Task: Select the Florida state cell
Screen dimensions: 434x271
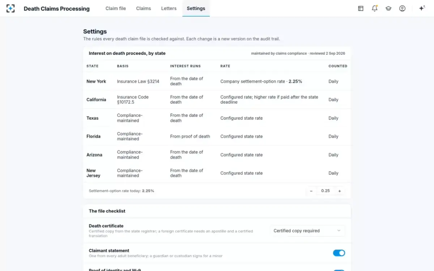Action: 93,137
